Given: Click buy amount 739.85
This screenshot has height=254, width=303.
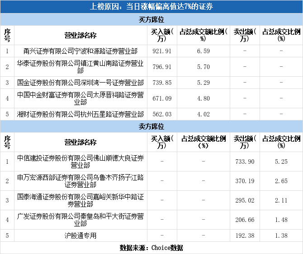Looking at the screenshot, I should pos(162,83).
